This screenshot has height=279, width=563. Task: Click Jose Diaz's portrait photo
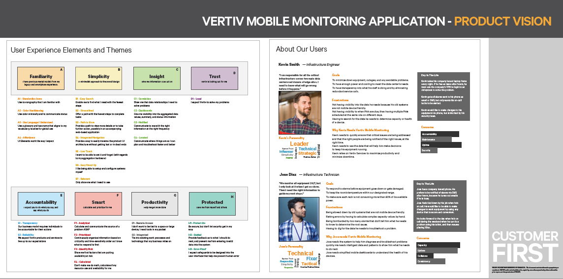(x=299, y=219)
